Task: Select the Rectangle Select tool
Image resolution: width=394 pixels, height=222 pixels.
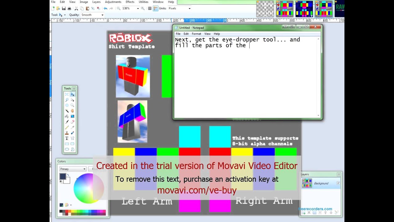Action: [67, 94]
